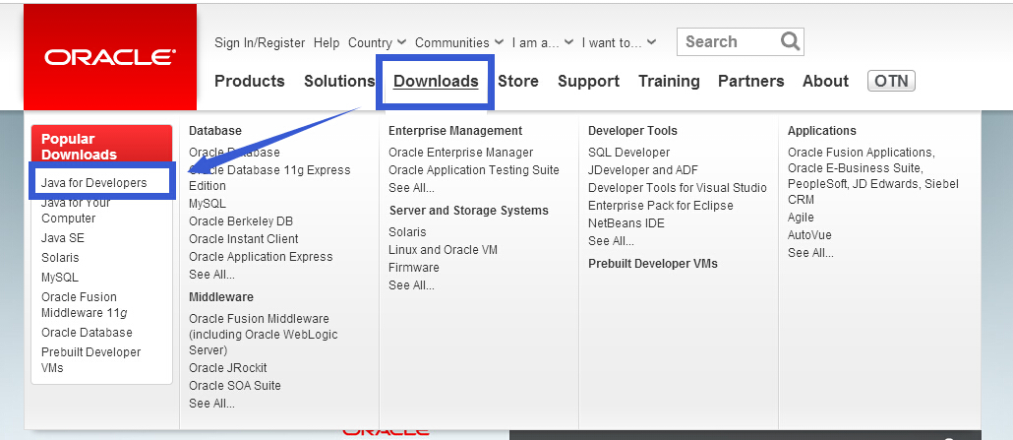The image size is (1013, 440).
Task: Open the About menu
Action: 825,81
